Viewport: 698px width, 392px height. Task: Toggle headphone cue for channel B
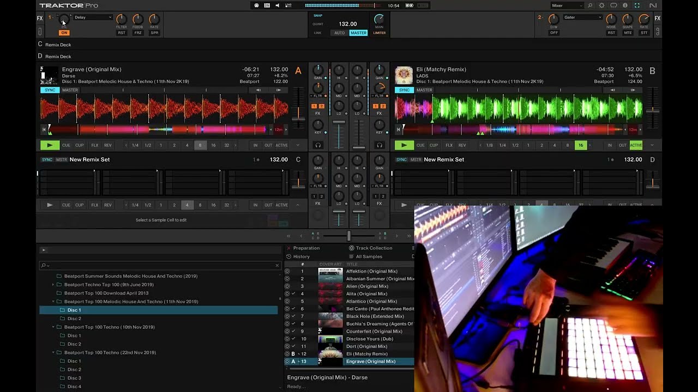coord(380,145)
